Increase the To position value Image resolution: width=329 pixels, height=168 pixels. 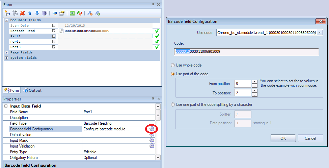(254, 91)
